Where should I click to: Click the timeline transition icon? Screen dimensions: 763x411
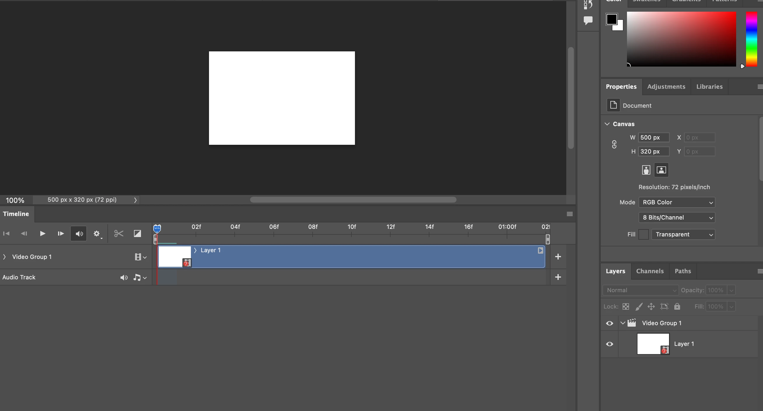pyautogui.click(x=137, y=234)
